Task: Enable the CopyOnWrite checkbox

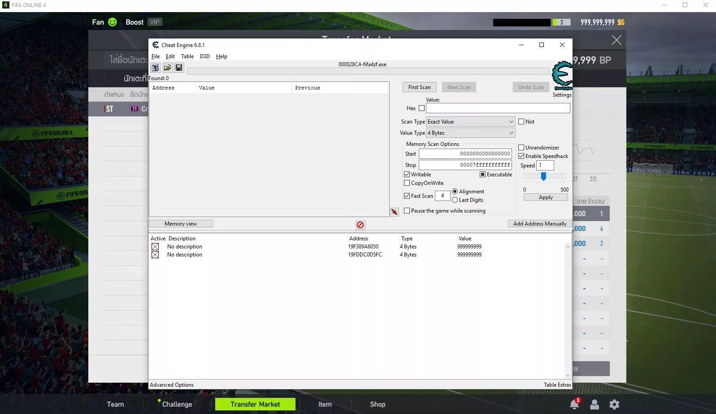Action: tap(407, 183)
